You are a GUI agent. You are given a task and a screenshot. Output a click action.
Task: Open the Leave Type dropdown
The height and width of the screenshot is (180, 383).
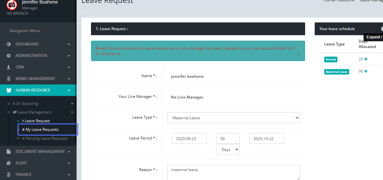(x=233, y=118)
